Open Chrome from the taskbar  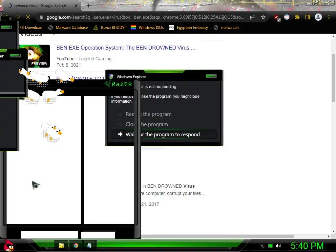pos(76,245)
